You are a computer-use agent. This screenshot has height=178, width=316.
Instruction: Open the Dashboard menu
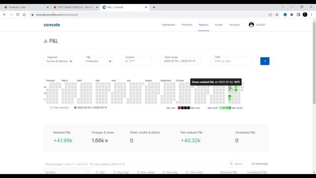(168, 25)
